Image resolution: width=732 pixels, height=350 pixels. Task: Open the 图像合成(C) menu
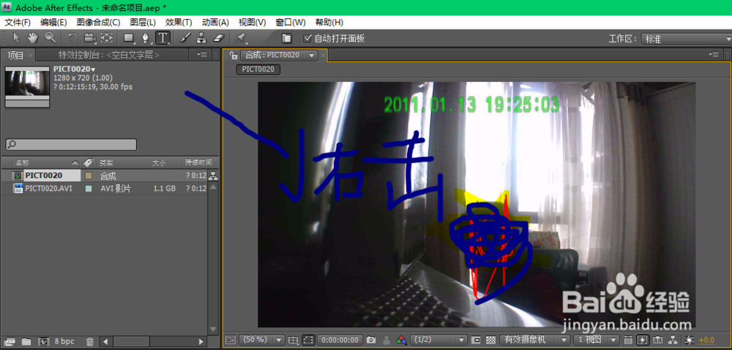[98, 23]
